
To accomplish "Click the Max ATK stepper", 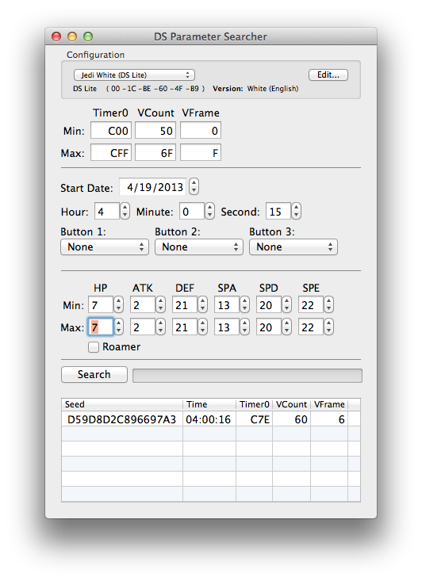I will pyautogui.click(x=160, y=327).
